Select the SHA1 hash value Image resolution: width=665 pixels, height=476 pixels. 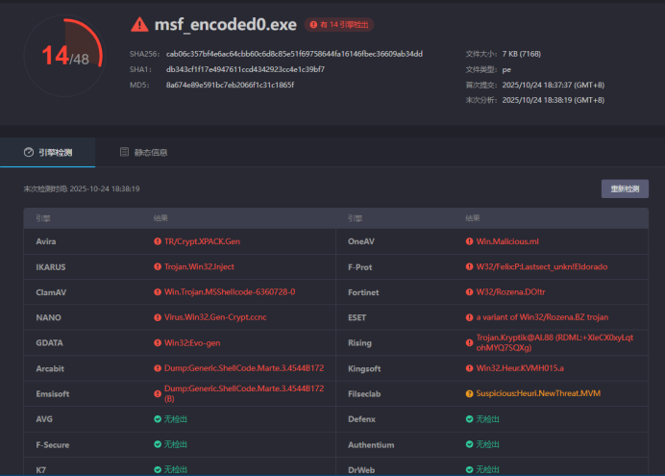pos(245,69)
